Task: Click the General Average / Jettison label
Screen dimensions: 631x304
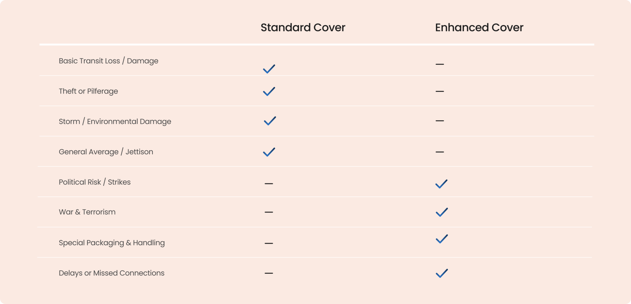Action: [106, 152]
